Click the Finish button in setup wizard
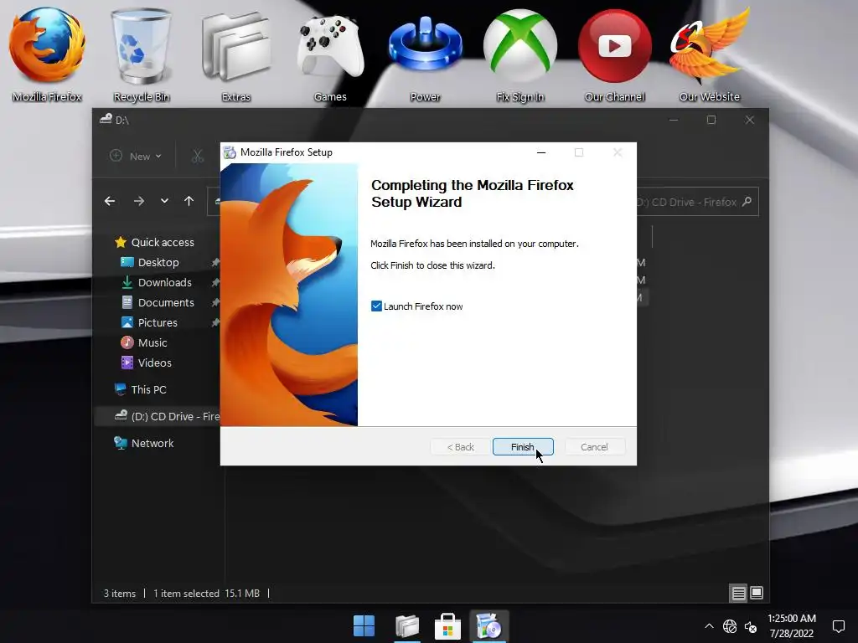 pyautogui.click(x=523, y=447)
